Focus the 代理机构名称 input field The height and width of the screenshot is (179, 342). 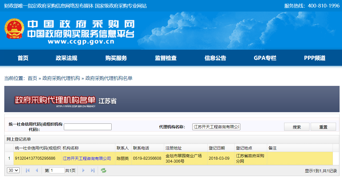tap(216, 127)
